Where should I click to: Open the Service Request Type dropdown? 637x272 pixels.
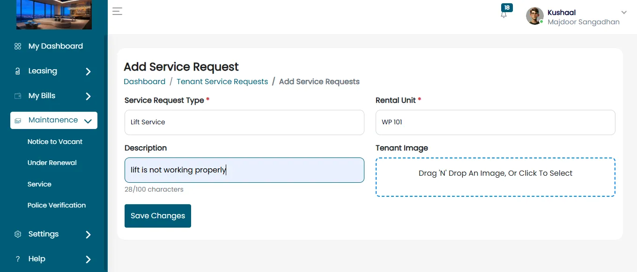tap(244, 122)
